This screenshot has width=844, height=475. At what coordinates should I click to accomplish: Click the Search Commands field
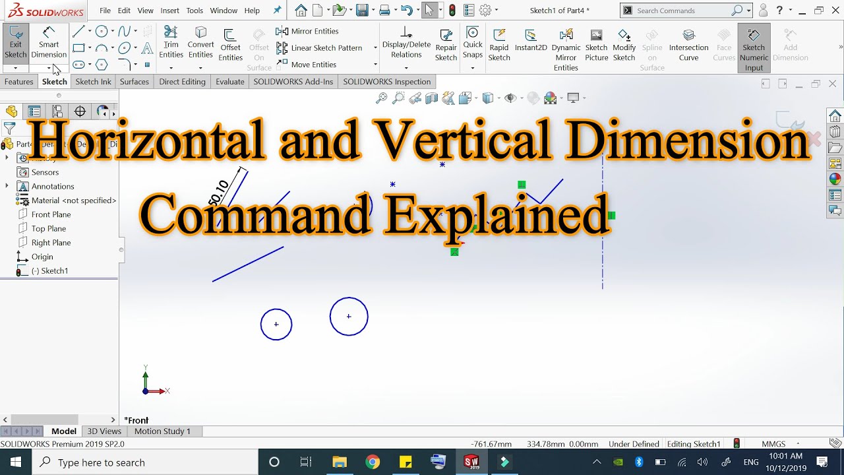pyautogui.click(x=682, y=11)
